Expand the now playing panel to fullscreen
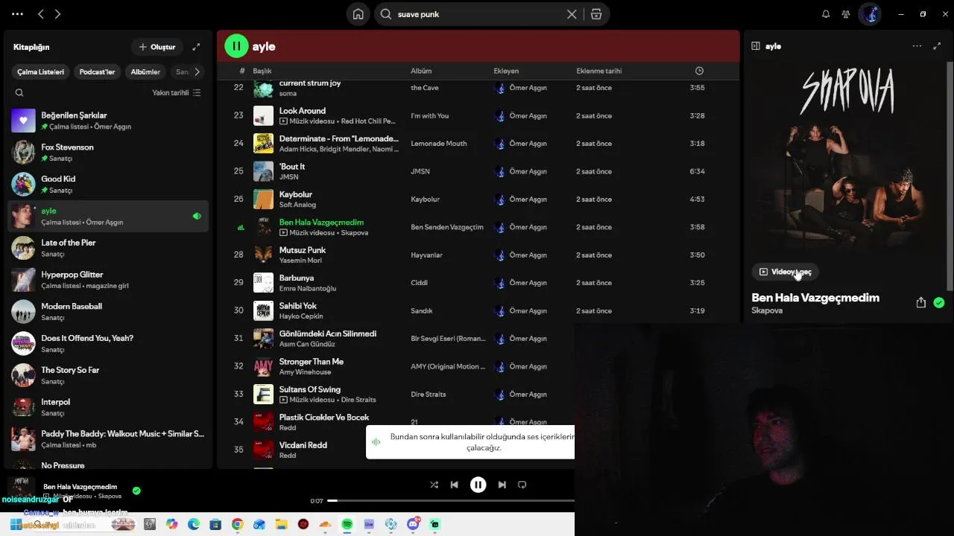This screenshot has height=536, width=954. [x=937, y=46]
